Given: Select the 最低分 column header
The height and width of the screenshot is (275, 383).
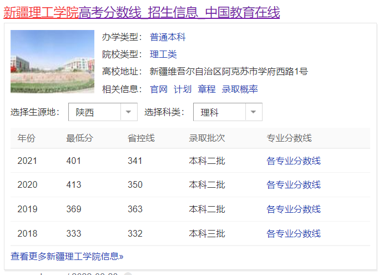Looking at the screenshot, I should click(x=79, y=138).
